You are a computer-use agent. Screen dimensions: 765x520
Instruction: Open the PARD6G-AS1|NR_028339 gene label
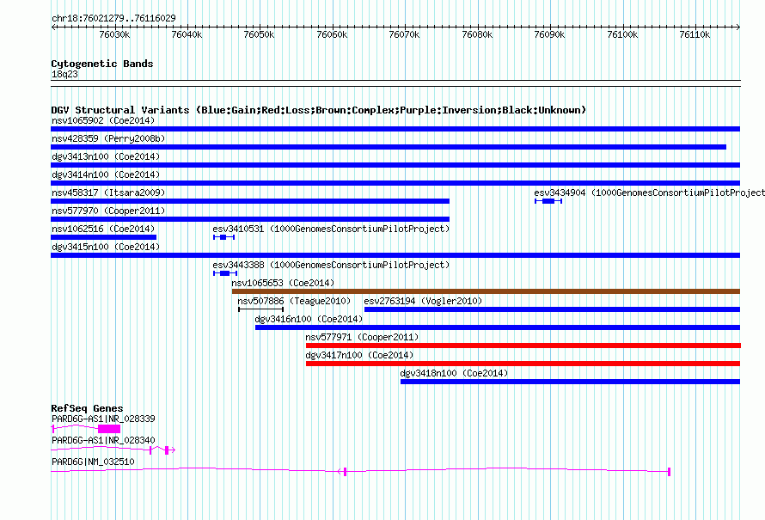click(x=103, y=419)
